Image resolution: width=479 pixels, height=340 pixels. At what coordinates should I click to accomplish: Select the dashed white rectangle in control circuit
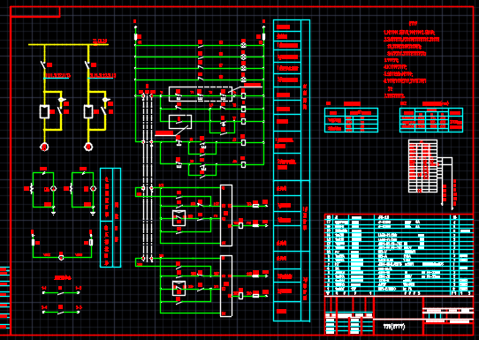(201, 94)
